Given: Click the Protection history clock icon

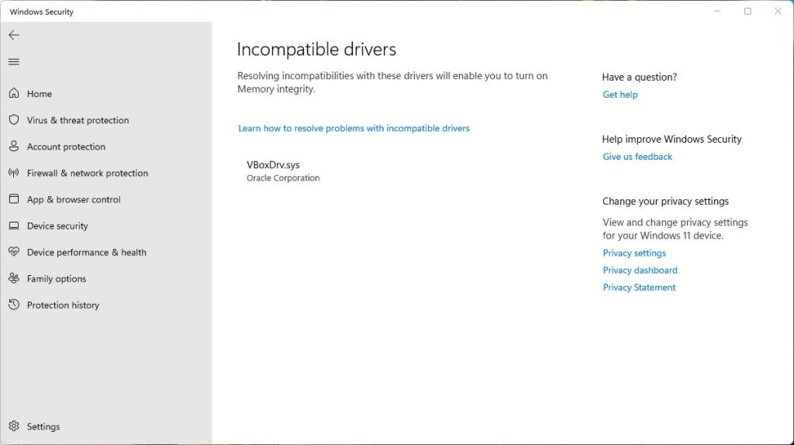Looking at the screenshot, I should pos(14,305).
